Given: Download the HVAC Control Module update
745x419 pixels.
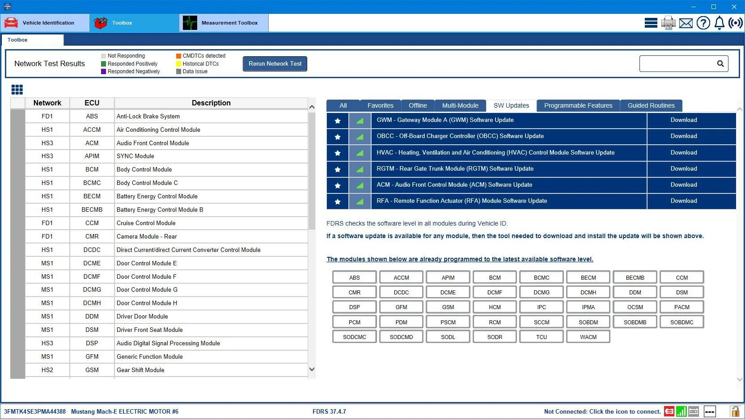Looking at the screenshot, I should tap(684, 153).
